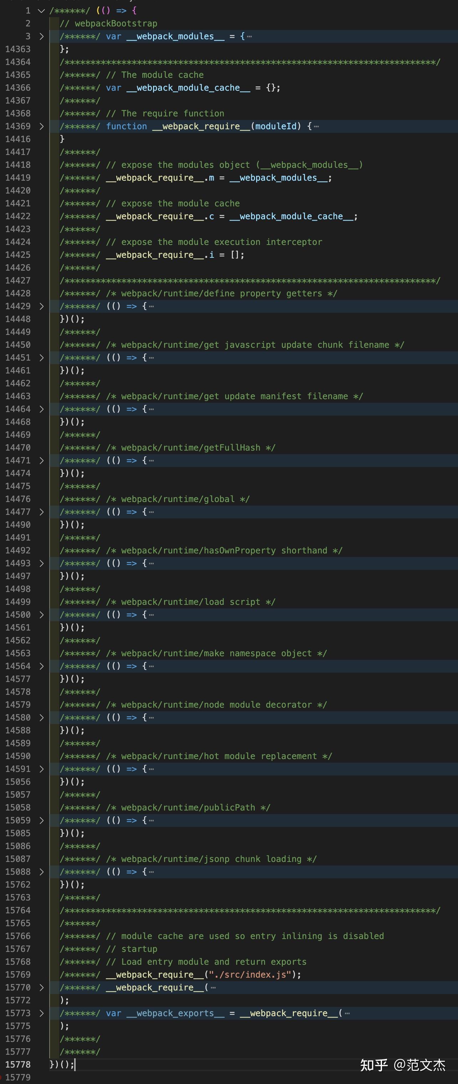Expand folded publicPath block on line 15059
The width and height of the screenshot is (458, 1084).
[41, 820]
